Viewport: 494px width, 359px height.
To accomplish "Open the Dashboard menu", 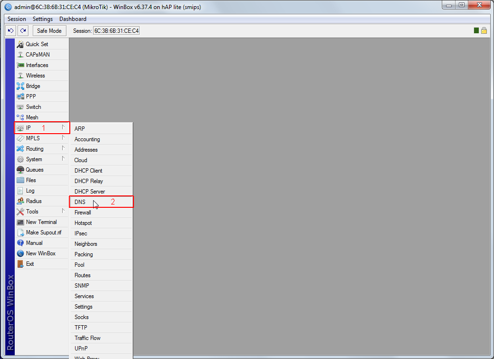I will click(73, 19).
